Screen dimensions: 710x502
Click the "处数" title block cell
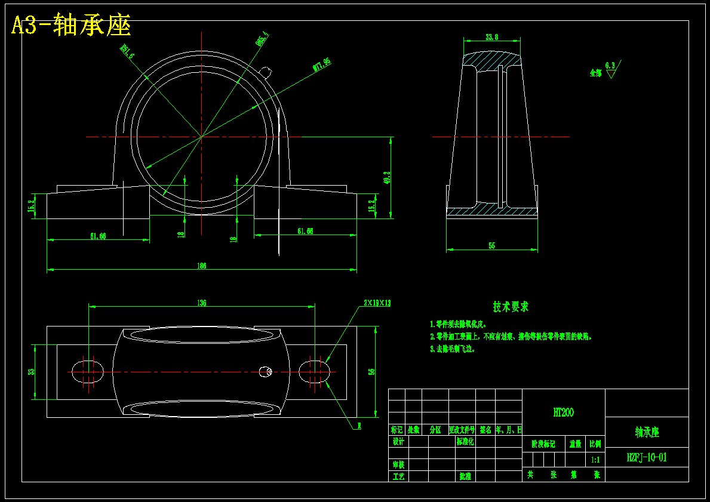(x=413, y=430)
